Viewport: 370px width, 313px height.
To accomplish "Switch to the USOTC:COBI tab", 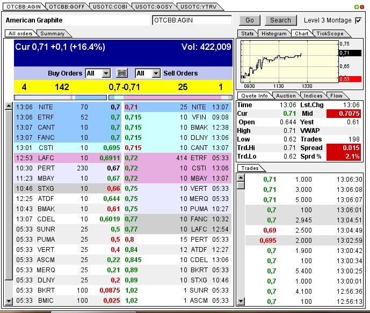I will [x=110, y=7].
